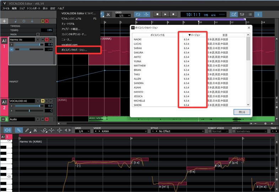Toggle auto-scroll playhead icon
This screenshot has height=192, width=279.
[x=146, y=15]
